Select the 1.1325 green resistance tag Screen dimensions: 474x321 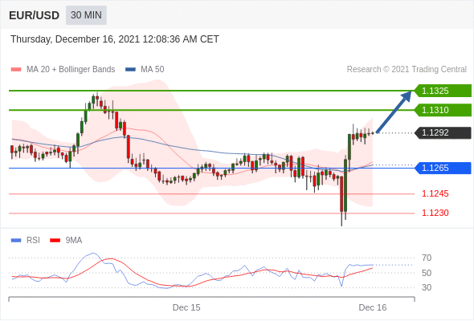(443, 91)
